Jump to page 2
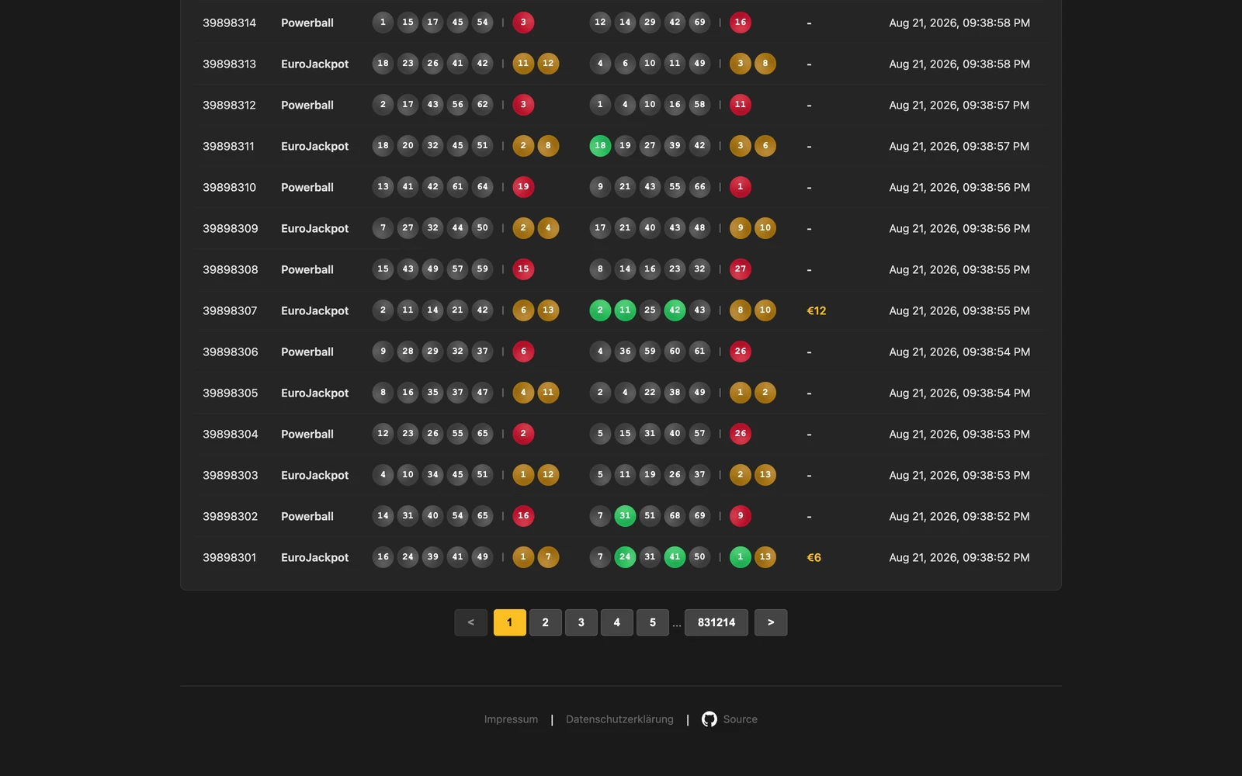 point(546,622)
